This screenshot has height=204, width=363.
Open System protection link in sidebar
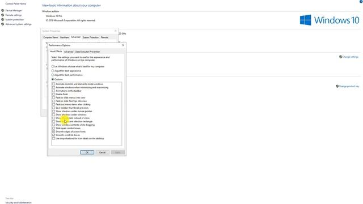(14, 20)
